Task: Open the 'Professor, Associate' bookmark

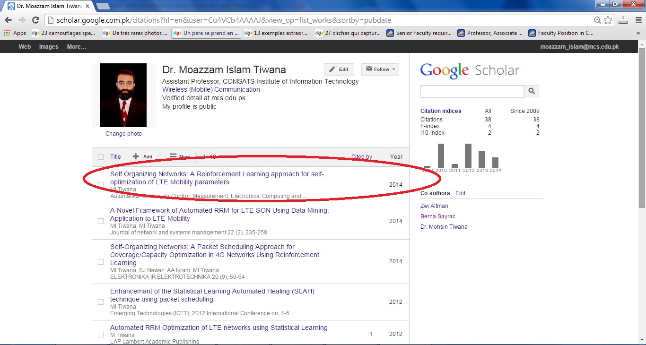Action: point(490,33)
